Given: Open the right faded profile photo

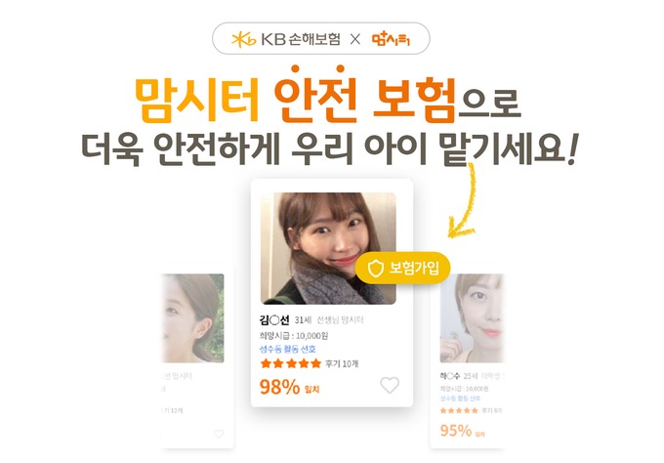Looking at the screenshot, I should (x=472, y=318).
